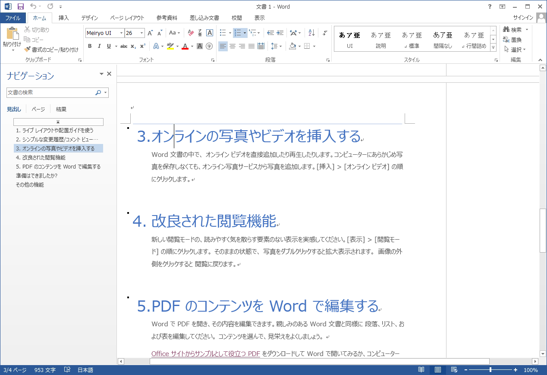
Task: Click the Save icon in quick access toolbar
Action: click(20, 6)
